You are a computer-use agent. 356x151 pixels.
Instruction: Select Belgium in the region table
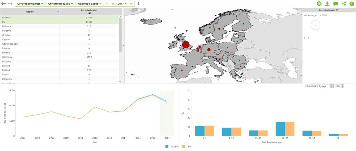tap(60, 26)
